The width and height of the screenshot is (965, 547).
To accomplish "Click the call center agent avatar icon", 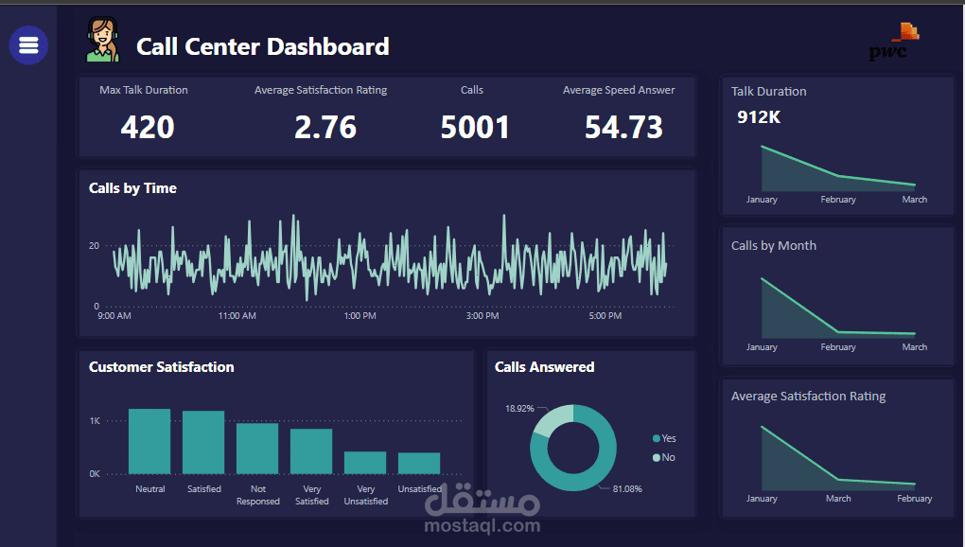I will click(102, 41).
